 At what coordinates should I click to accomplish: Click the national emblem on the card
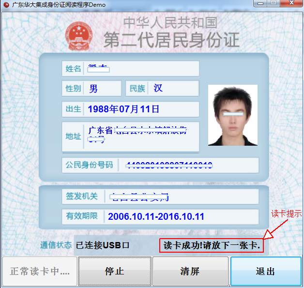(x=77, y=34)
